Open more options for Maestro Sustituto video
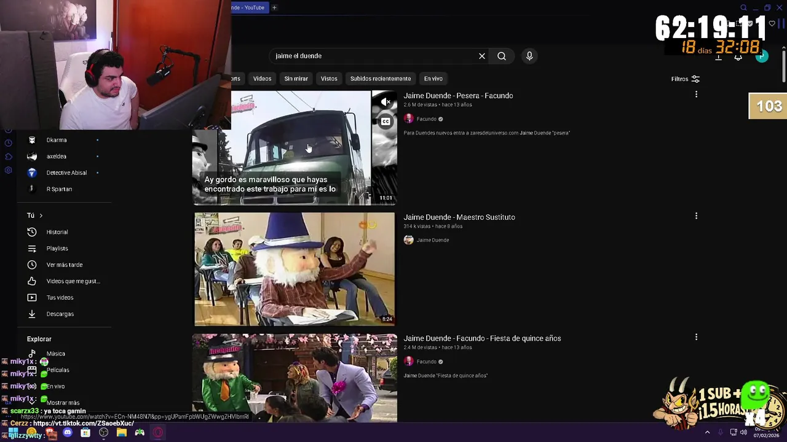Screen dimensions: 787x442 tap(696, 216)
